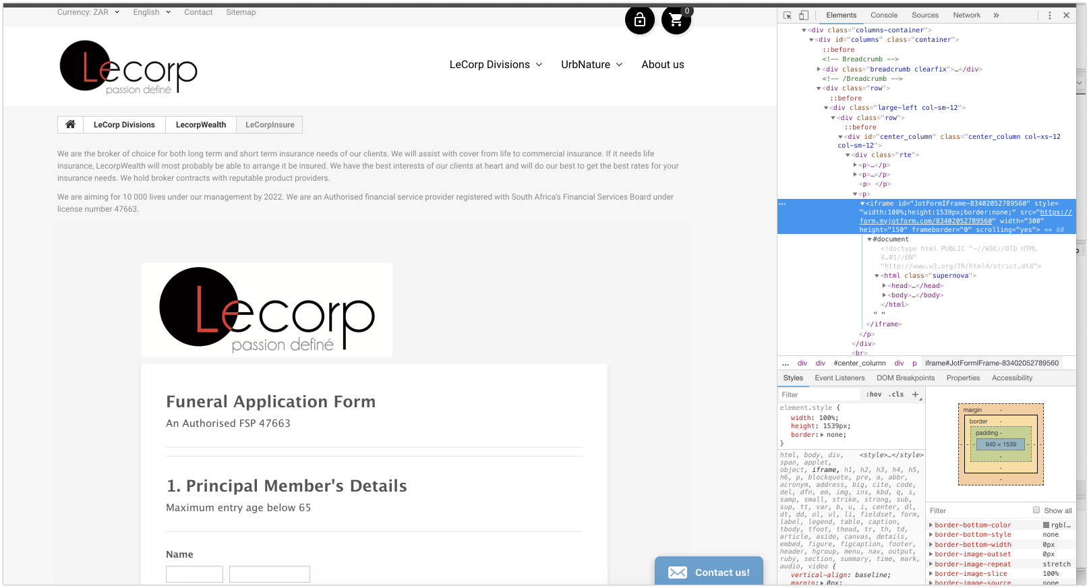Expand the LeCorp Divisions nav menu
The height and width of the screenshot is (588, 1089).
pyautogui.click(x=496, y=65)
